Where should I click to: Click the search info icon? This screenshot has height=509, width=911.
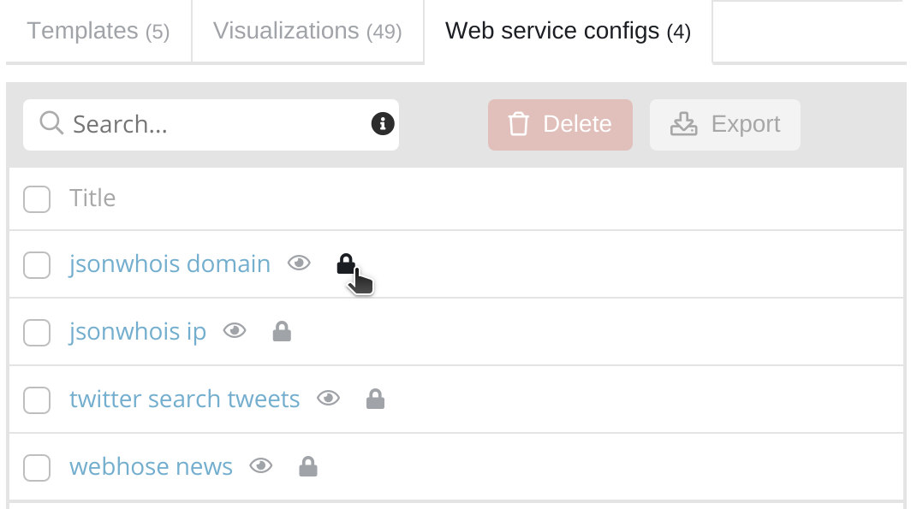pyautogui.click(x=382, y=124)
